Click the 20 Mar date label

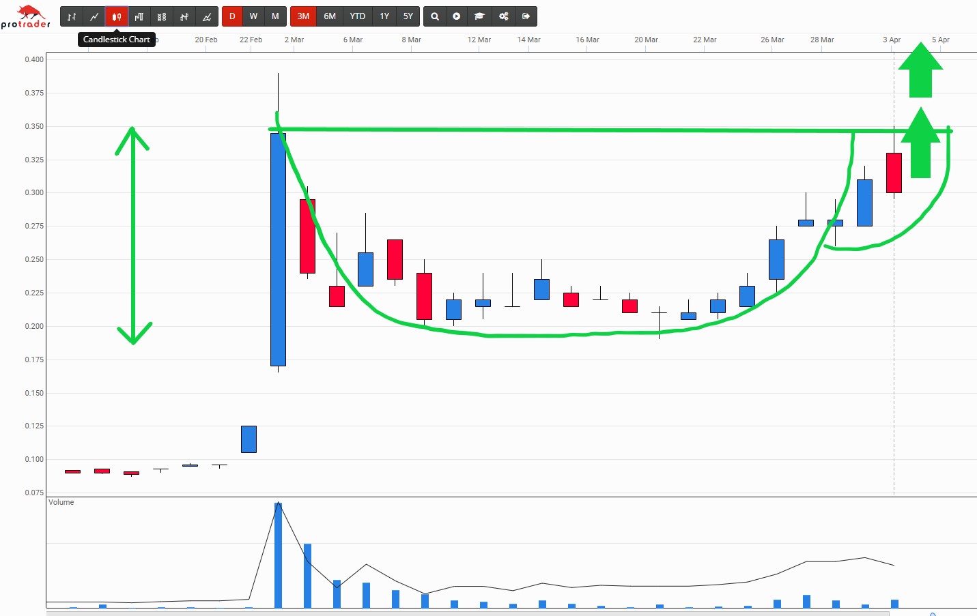pos(646,40)
